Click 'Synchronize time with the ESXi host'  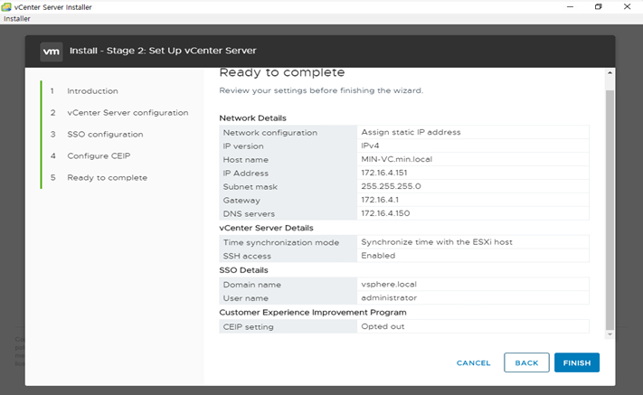tap(437, 242)
